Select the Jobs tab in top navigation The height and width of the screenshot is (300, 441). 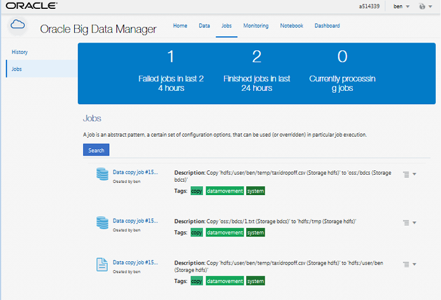click(x=227, y=25)
